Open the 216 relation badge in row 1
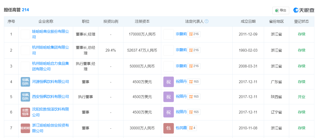Viewport: 316px width, 138px height. point(194,34)
